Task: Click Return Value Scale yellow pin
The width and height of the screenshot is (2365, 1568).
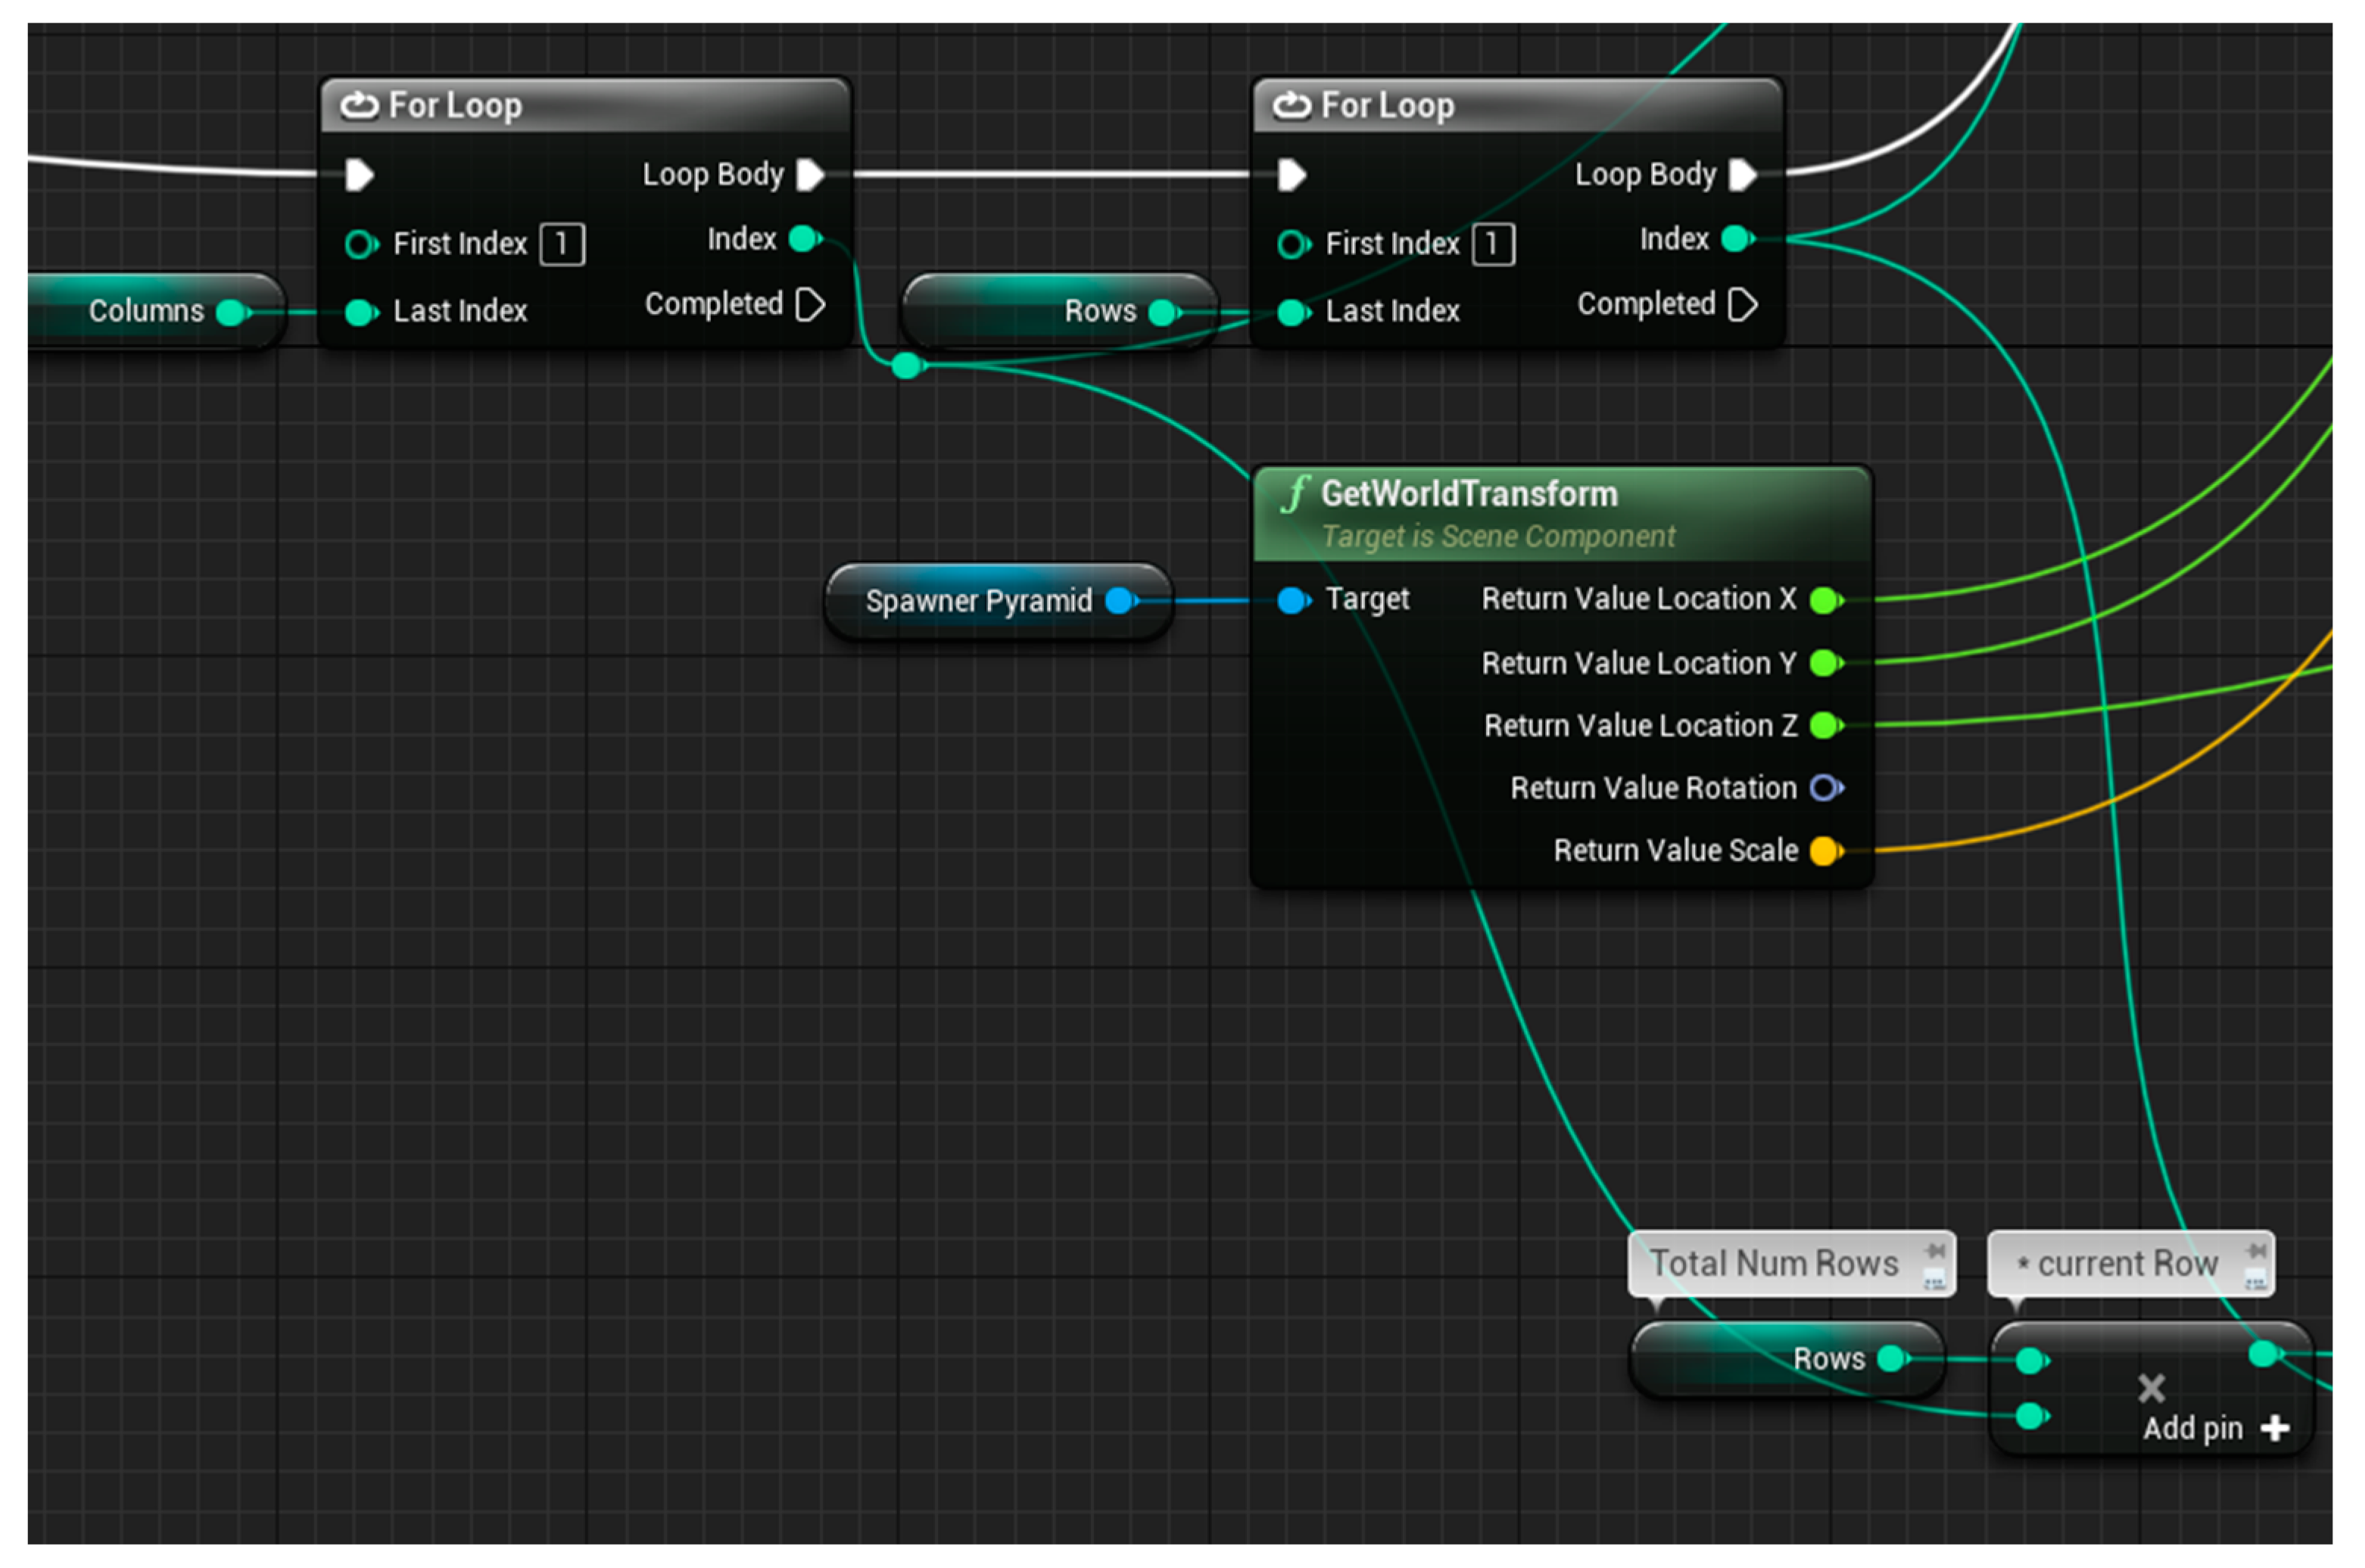Action: (1826, 851)
